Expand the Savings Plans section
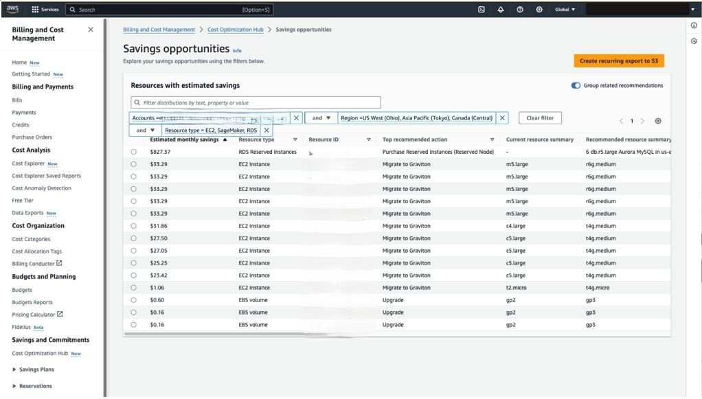Image resolution: width=702 pixels, height=399 pixels. pyautogui.click(x=33, y=369)
